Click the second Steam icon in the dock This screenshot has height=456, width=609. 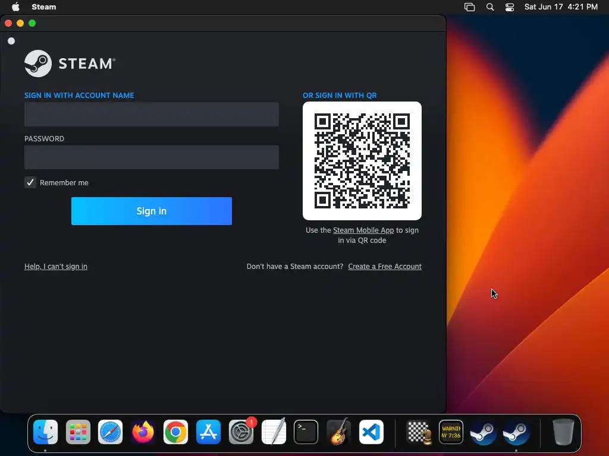coord(516,432)
